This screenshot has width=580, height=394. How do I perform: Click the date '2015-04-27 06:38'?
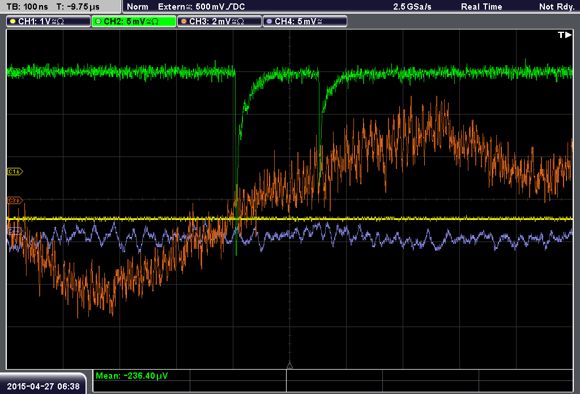pyautogui.click(x=43, y=386)
